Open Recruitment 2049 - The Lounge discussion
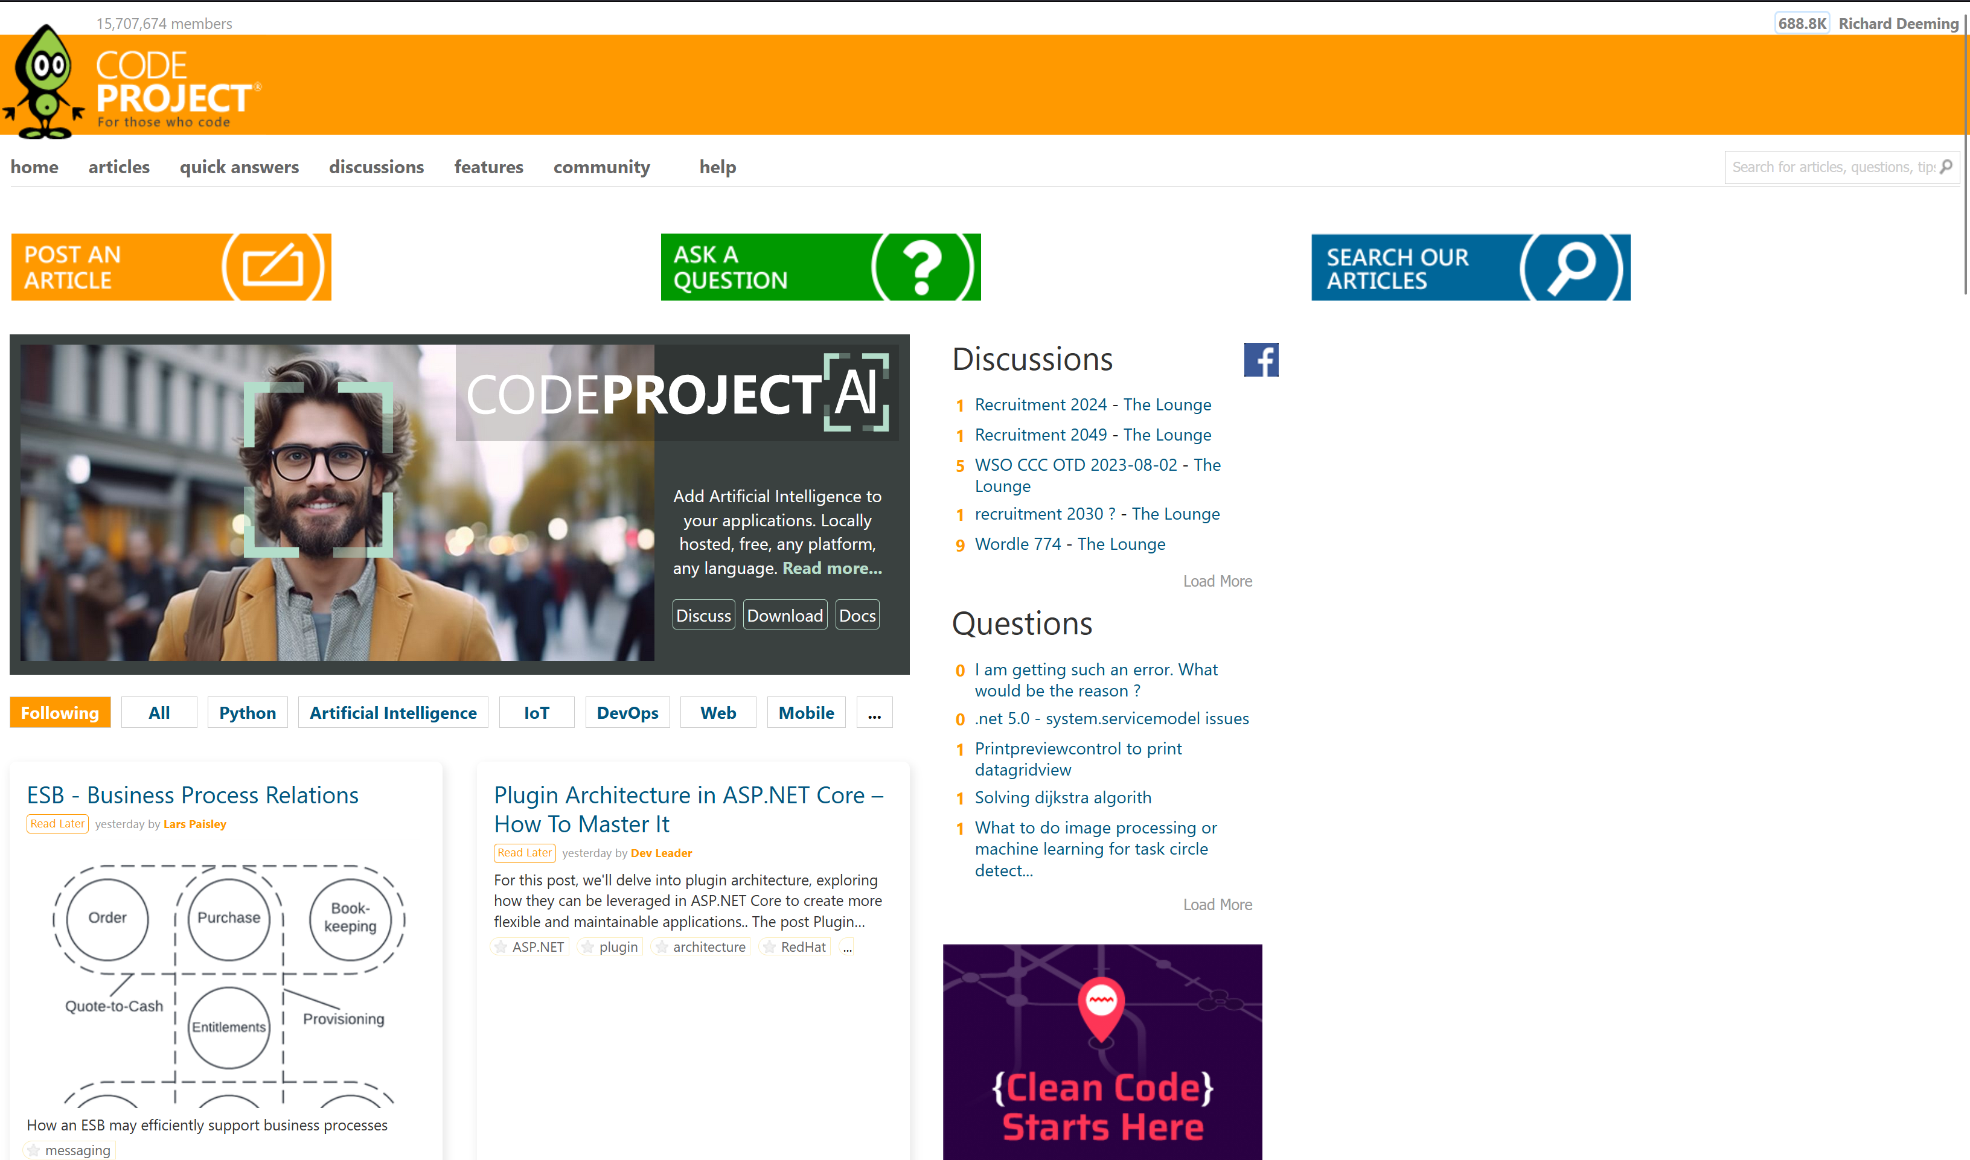 pyautogui.click(x=1093, y=435)
